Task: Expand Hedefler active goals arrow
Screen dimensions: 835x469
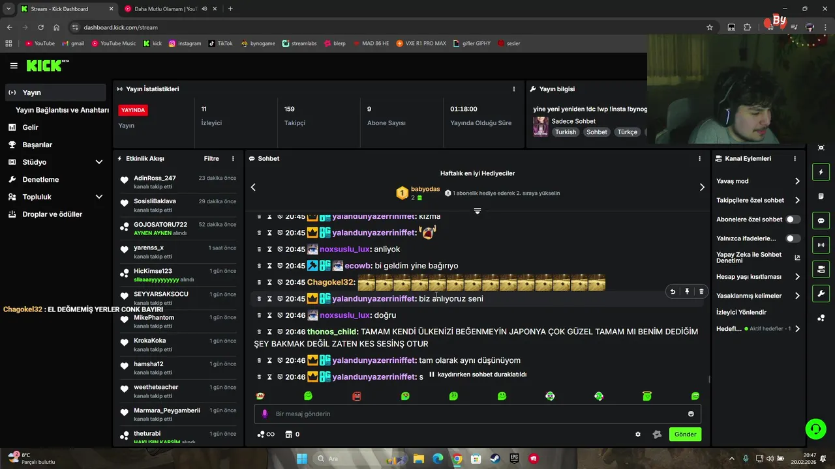Action: (x=797, y=329)
